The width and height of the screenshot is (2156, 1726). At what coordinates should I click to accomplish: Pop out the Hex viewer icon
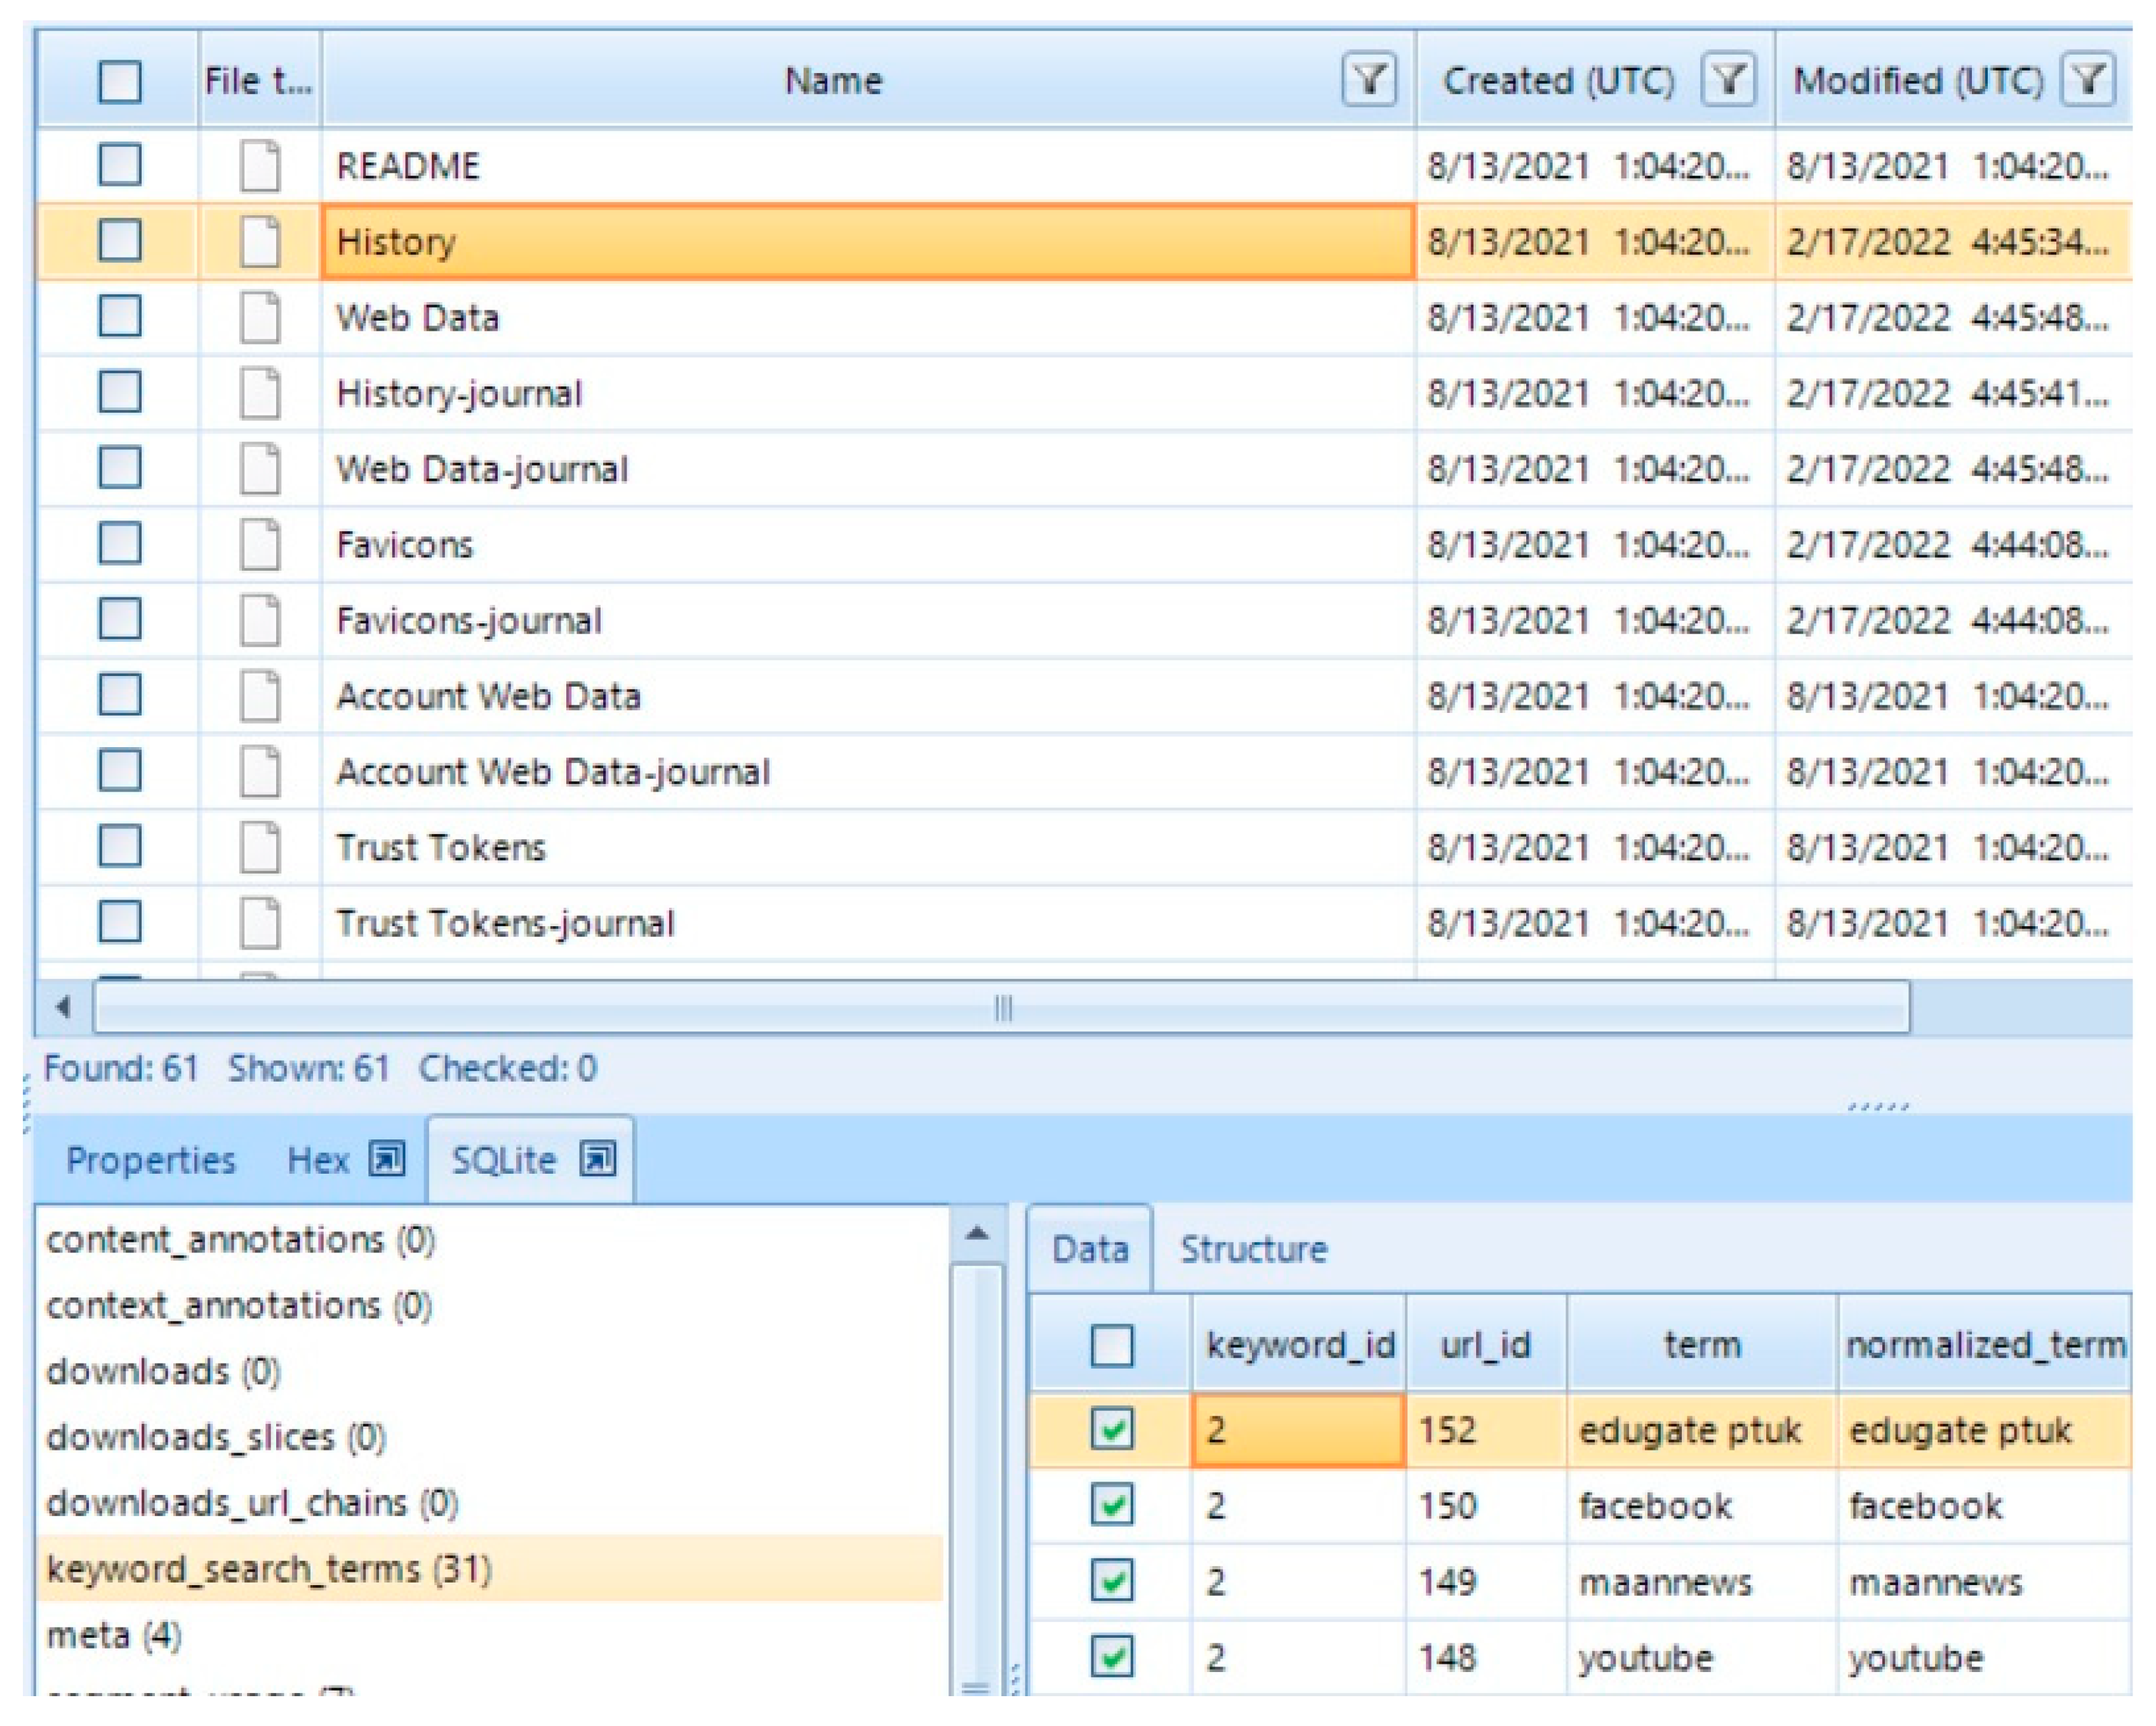click(x=387, y=1160)
